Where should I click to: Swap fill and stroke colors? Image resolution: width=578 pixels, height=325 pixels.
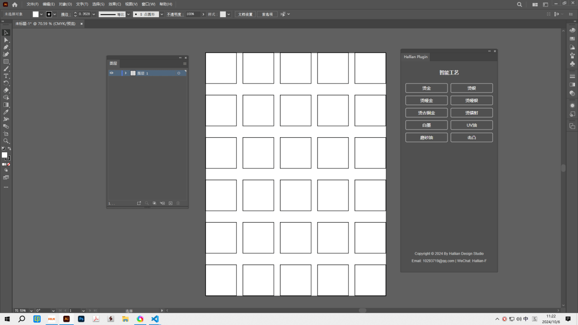pos(9,149)
